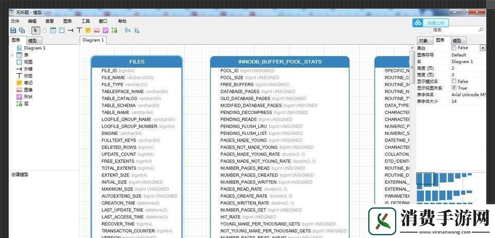Open the 黑白 property dropdown arrow
Viewport: 495px width, 238px height.
coord(482,48)
